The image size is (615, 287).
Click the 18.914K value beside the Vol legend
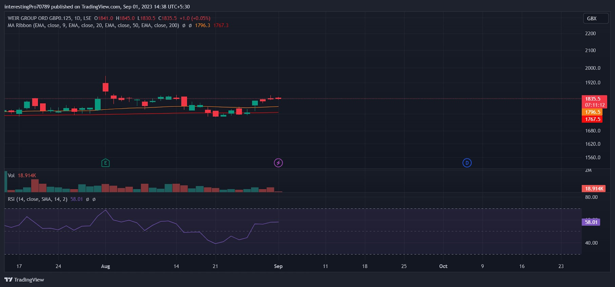click(x=27, y=176)
